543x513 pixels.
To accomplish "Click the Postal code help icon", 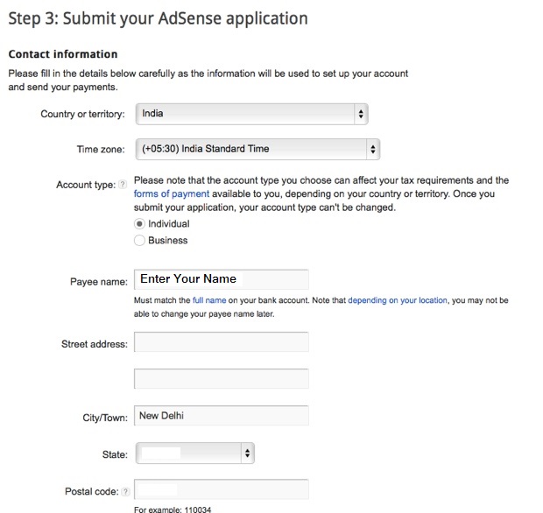I will [125, 492].
